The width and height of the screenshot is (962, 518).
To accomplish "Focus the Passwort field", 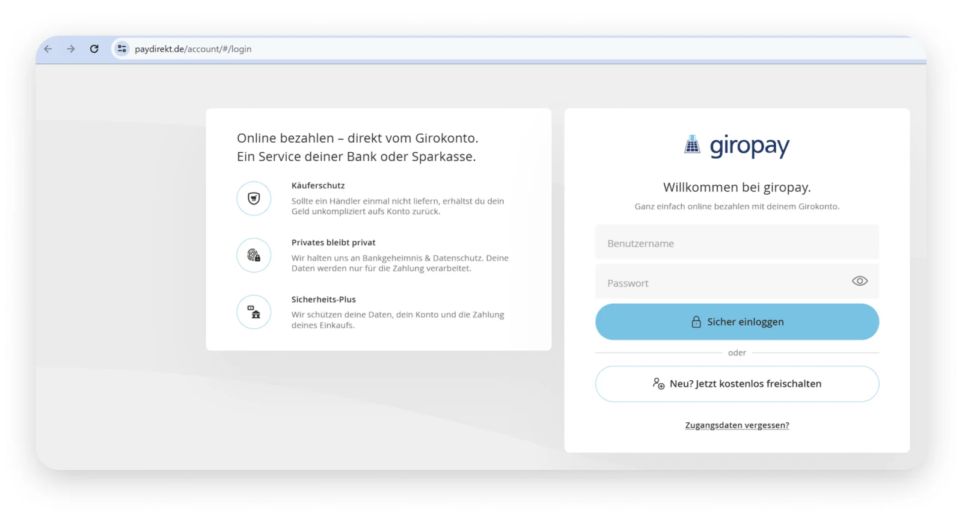I will 737,282.
